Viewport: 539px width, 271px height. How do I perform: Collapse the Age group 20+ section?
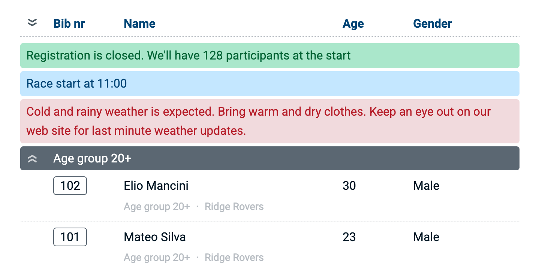point(33,159)
